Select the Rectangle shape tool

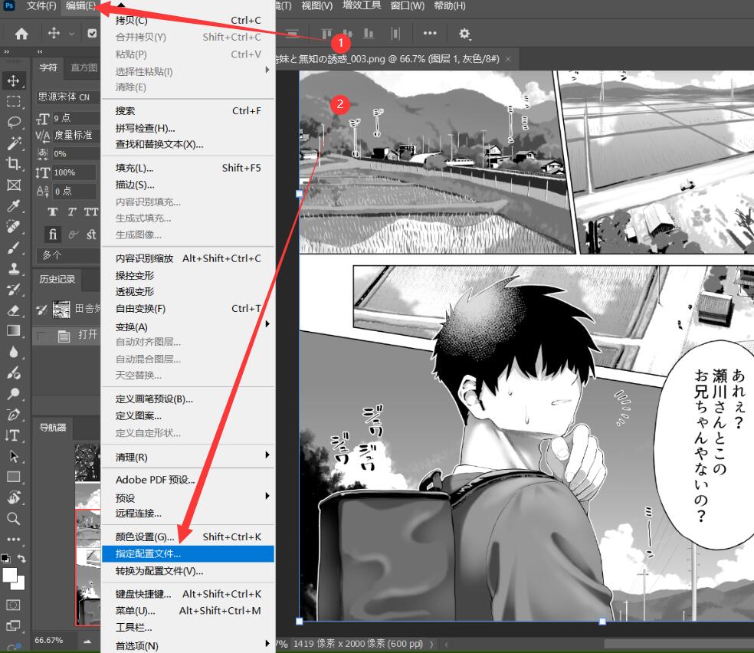coord(14,477)
